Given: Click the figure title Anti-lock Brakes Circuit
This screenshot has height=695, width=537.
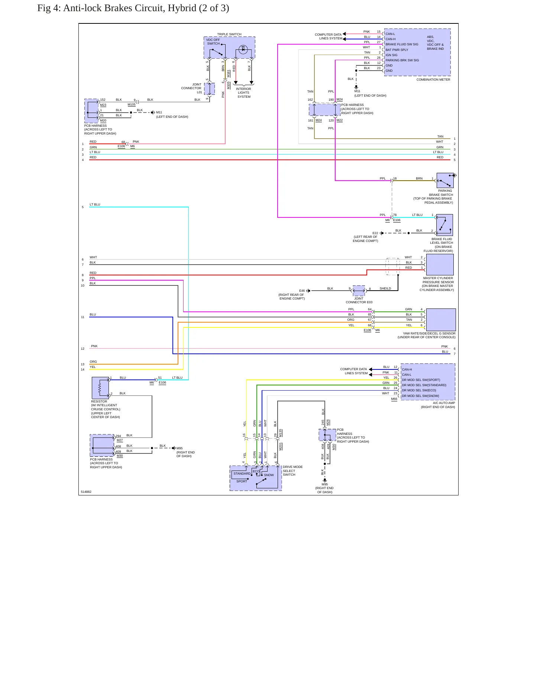Looking at the screenshot, I should [133, 8].
